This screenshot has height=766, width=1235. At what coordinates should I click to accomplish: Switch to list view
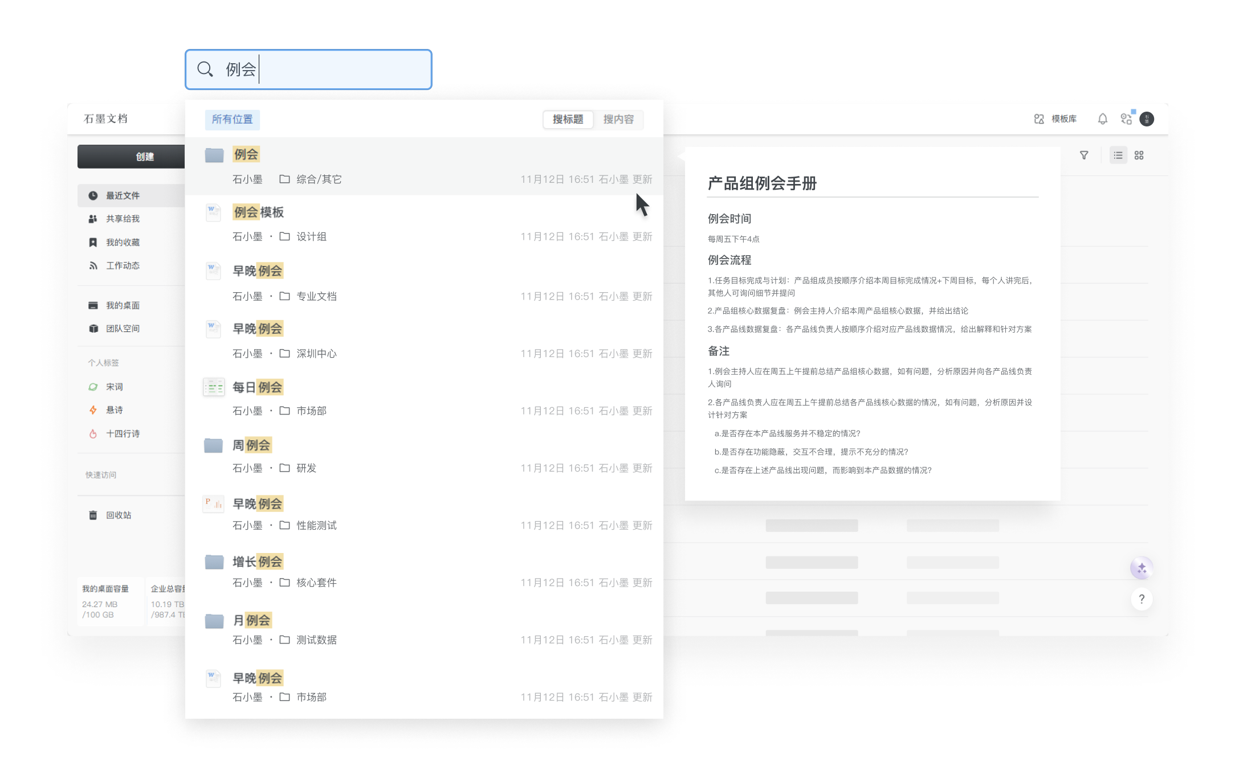[1118, 155]
